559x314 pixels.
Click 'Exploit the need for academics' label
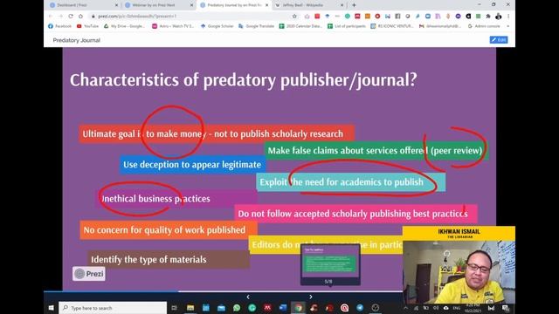click(x=350, y=182)
